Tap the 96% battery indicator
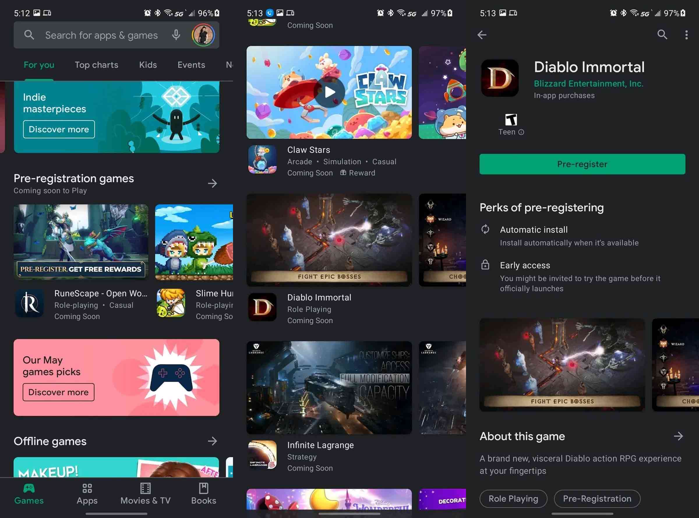The image size is (699, 518). click(209, 13)
